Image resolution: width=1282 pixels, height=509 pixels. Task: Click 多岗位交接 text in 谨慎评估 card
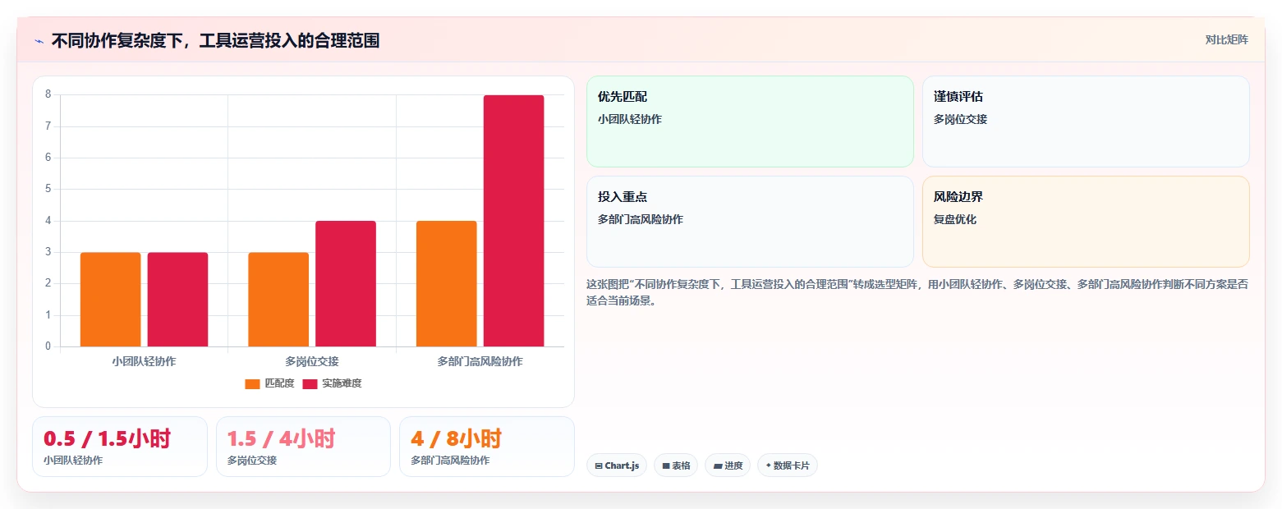(960, 119)
